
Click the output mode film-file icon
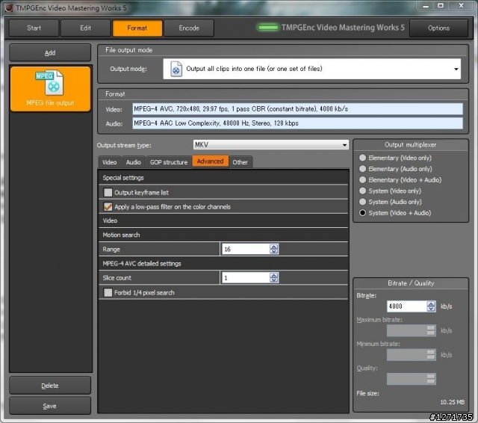pyautogui.click(x=176, y=69)
